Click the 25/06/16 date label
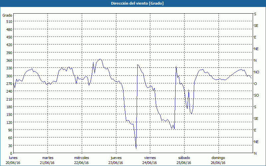The image size is (266, 166). tap(184, 163)
